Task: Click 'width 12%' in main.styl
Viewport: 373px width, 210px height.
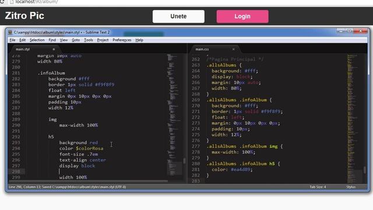Action: pyautogui.click(x=61, y=107)
